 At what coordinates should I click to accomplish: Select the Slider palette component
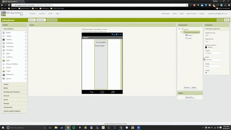coord(8,61)
